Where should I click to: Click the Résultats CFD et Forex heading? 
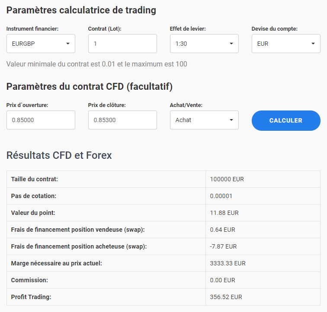tap(59, 155)
